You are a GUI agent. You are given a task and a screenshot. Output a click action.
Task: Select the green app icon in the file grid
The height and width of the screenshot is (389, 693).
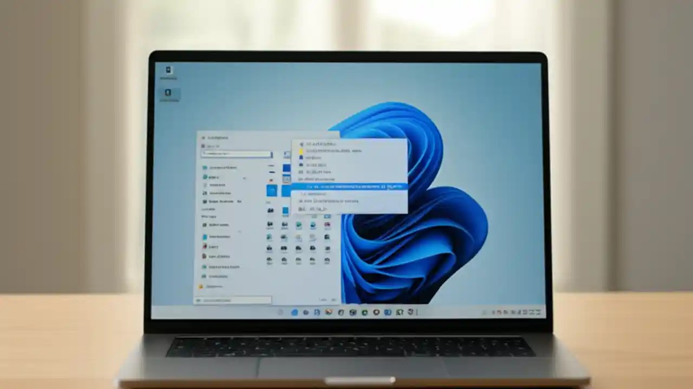[x=298, y=224]
